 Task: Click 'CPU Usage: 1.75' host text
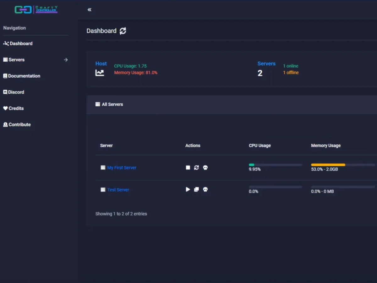[x=130, y=66]
